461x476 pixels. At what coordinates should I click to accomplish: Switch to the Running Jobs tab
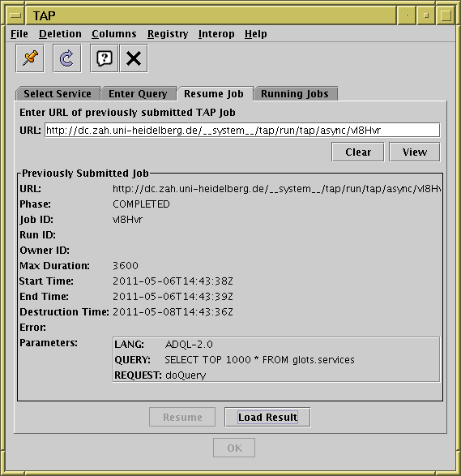(295, 93)
